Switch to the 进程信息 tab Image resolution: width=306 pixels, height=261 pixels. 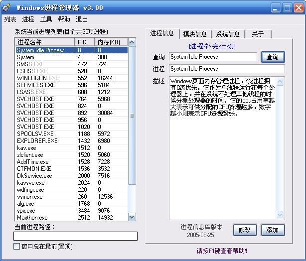click(x=162, y=33)
